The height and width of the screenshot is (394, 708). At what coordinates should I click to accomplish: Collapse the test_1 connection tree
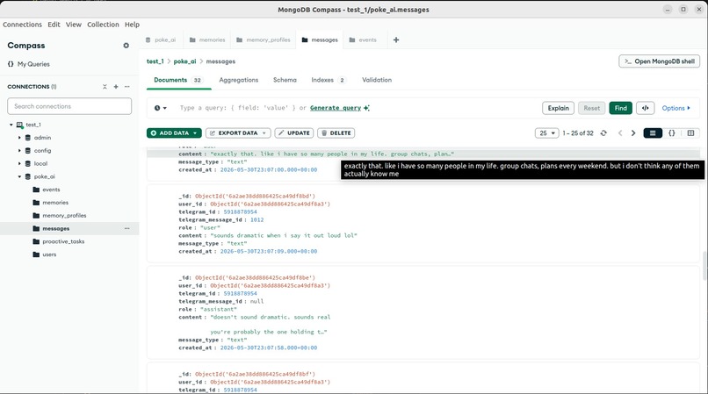[x=11, y=125]
